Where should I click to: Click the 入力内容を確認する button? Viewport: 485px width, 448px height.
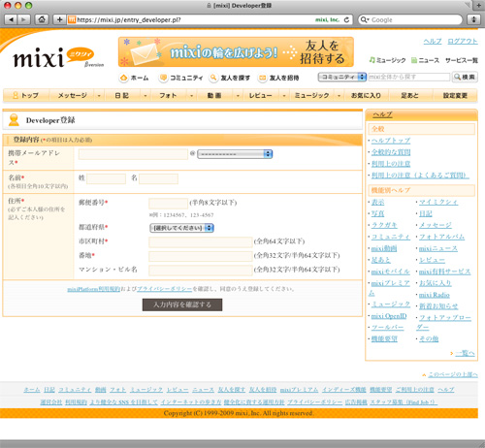click(x=182, y=304)
